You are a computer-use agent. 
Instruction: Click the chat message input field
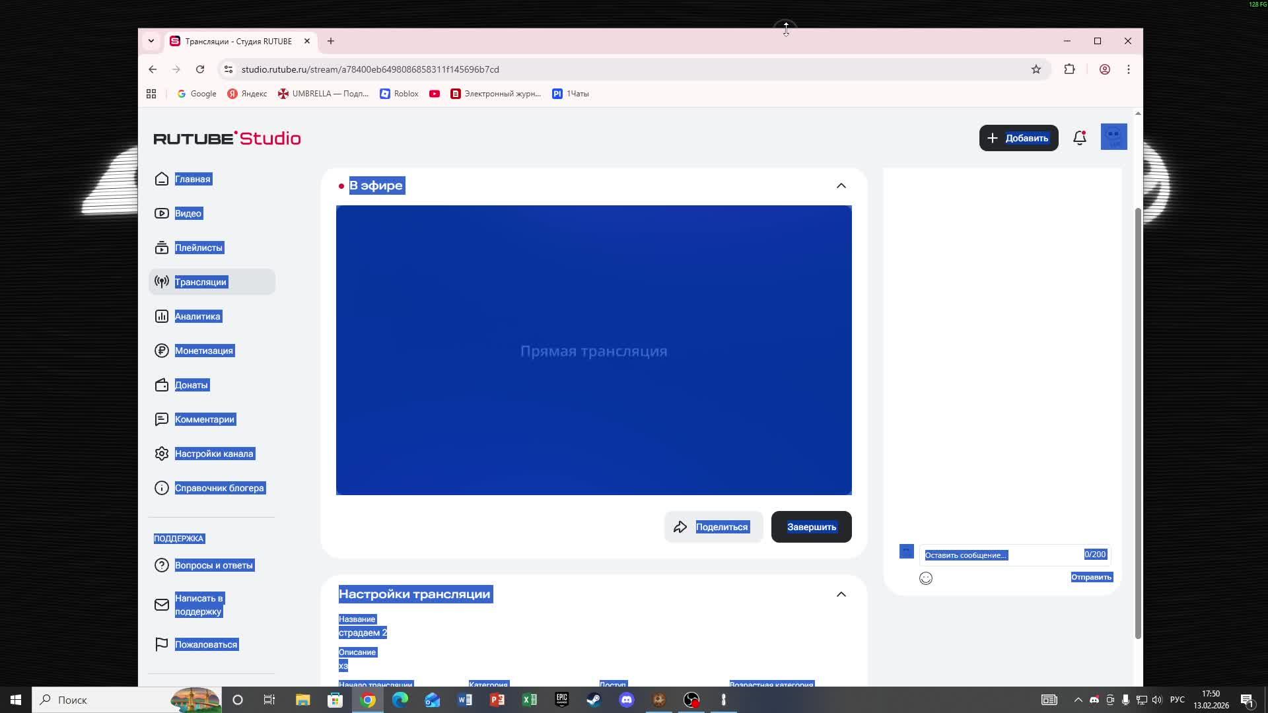click(x=1001, y=555)
